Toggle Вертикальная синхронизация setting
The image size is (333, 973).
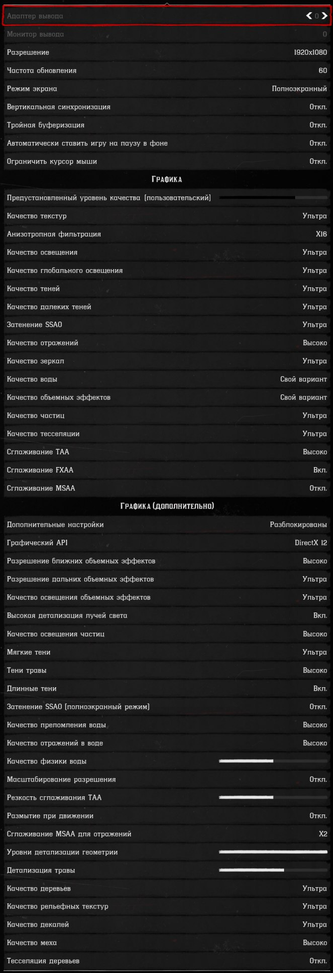318,107
